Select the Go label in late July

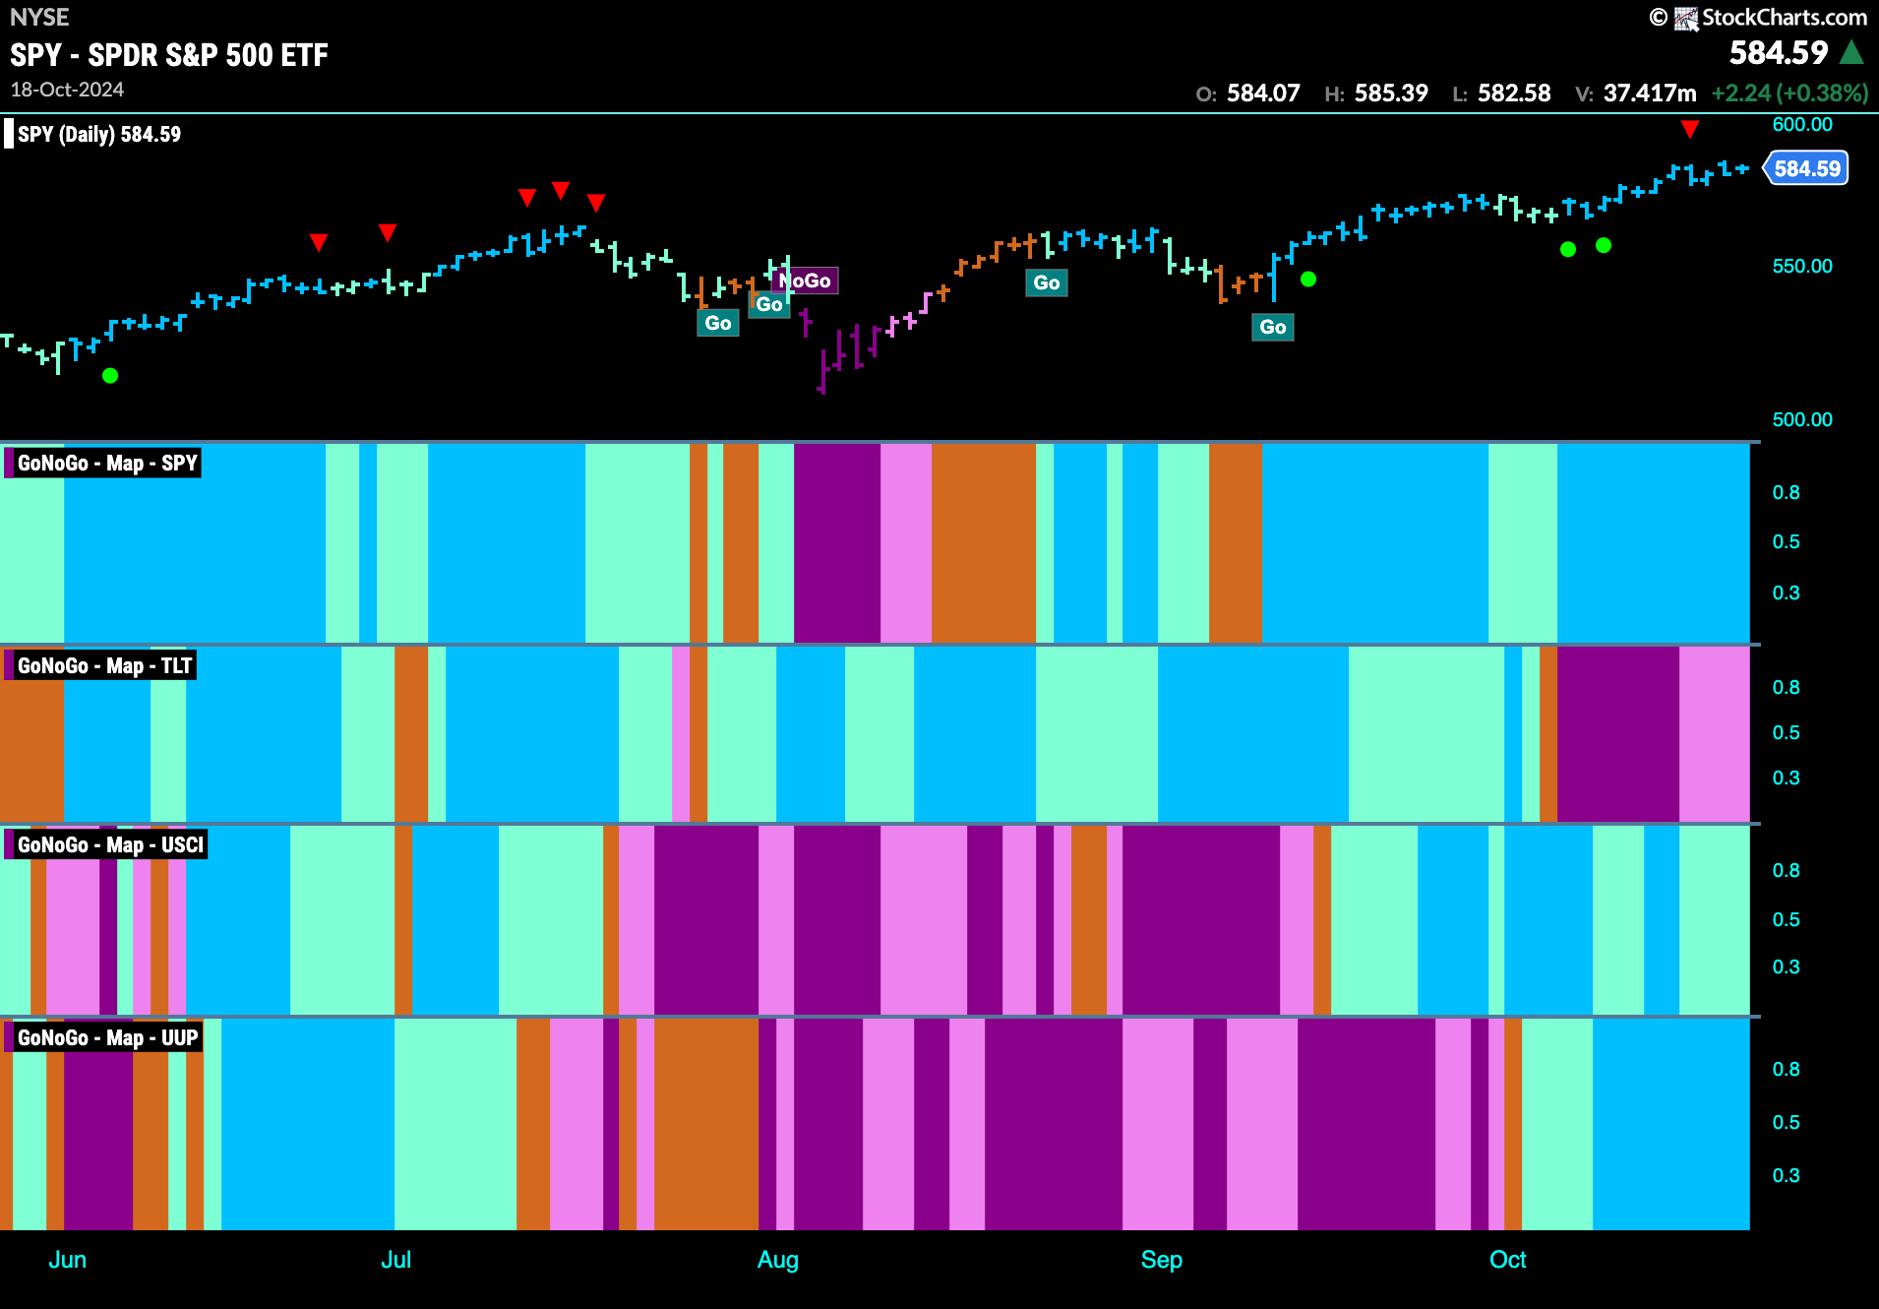point(718,323)
